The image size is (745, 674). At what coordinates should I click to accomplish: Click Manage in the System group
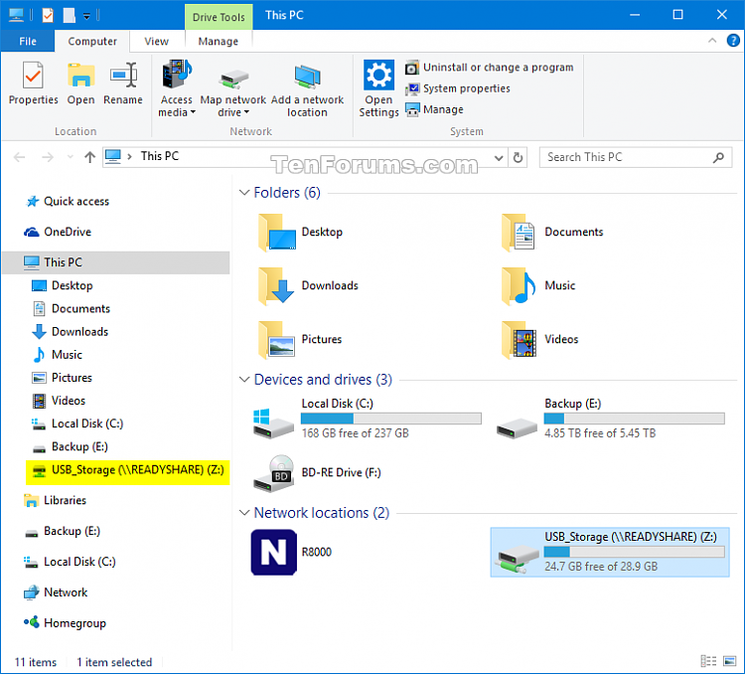434,109
